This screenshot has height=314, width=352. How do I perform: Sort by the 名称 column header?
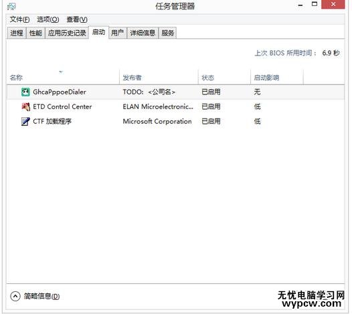[x=63, y=77]
